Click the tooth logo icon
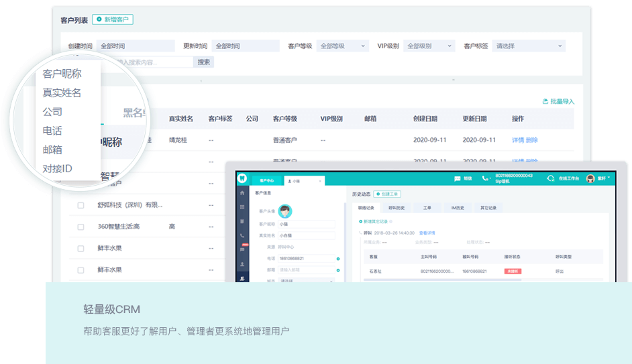 click(242, 179)
